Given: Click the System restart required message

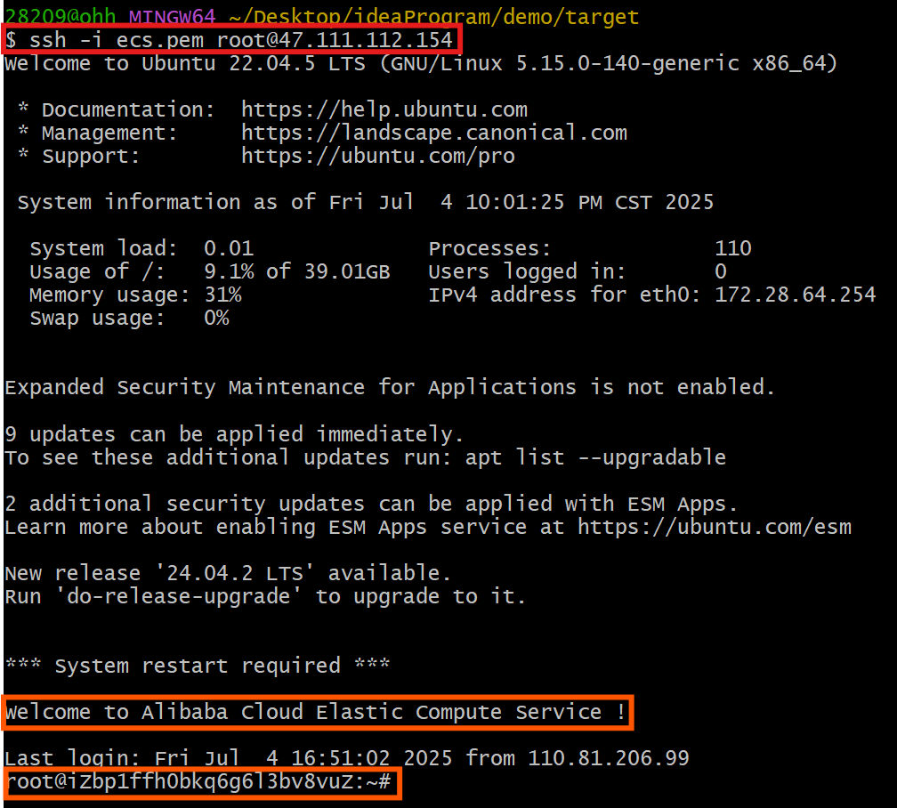Looking at the screenshot, I should tap(198, 667).
